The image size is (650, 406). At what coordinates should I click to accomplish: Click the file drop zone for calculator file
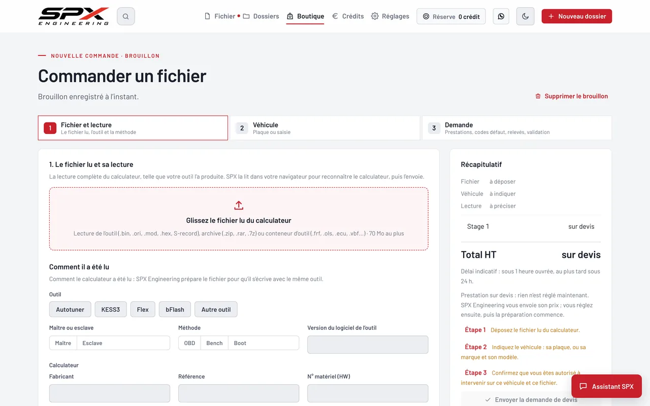239,219
